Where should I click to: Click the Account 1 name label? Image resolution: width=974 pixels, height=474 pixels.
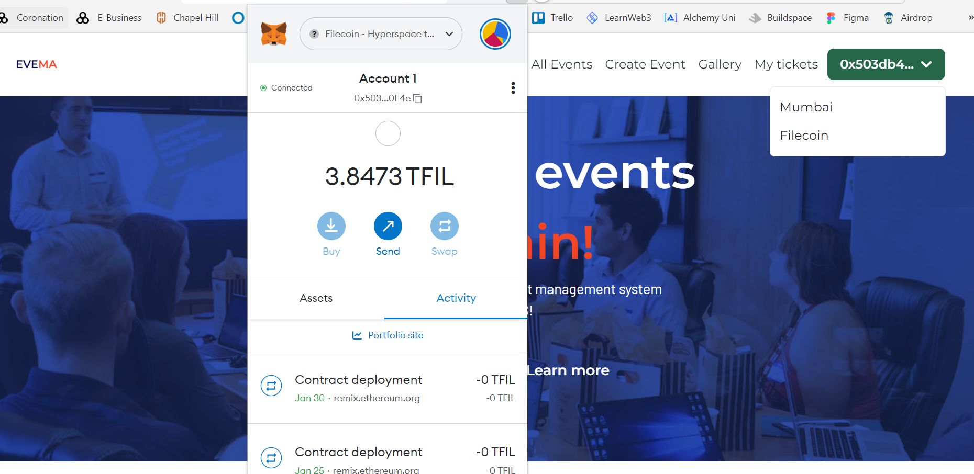click(x=388, y=78)
